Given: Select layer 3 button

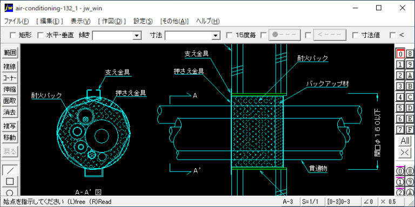Looking at the screenshot, I should (x=400, y=86).
